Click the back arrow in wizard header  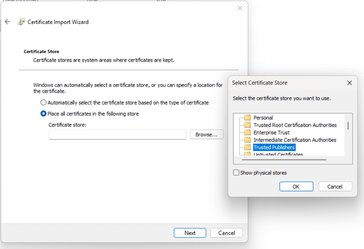point(7,22)
